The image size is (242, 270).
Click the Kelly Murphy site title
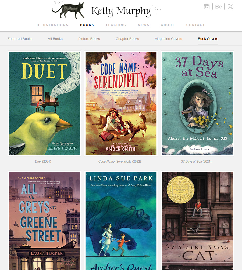(x=121, y=11)
